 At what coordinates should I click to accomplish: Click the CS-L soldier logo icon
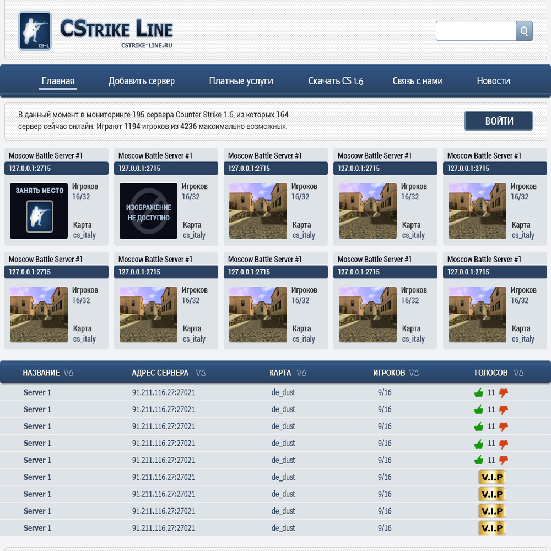pos(35,31)
